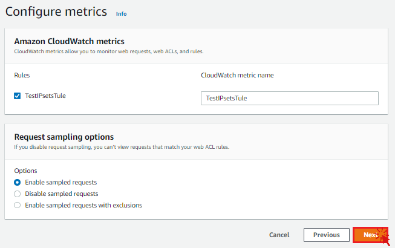Focus the CloudWatch metric name input field
The width and height of the screenshot is (395, 248).
[x=289, y=98]
